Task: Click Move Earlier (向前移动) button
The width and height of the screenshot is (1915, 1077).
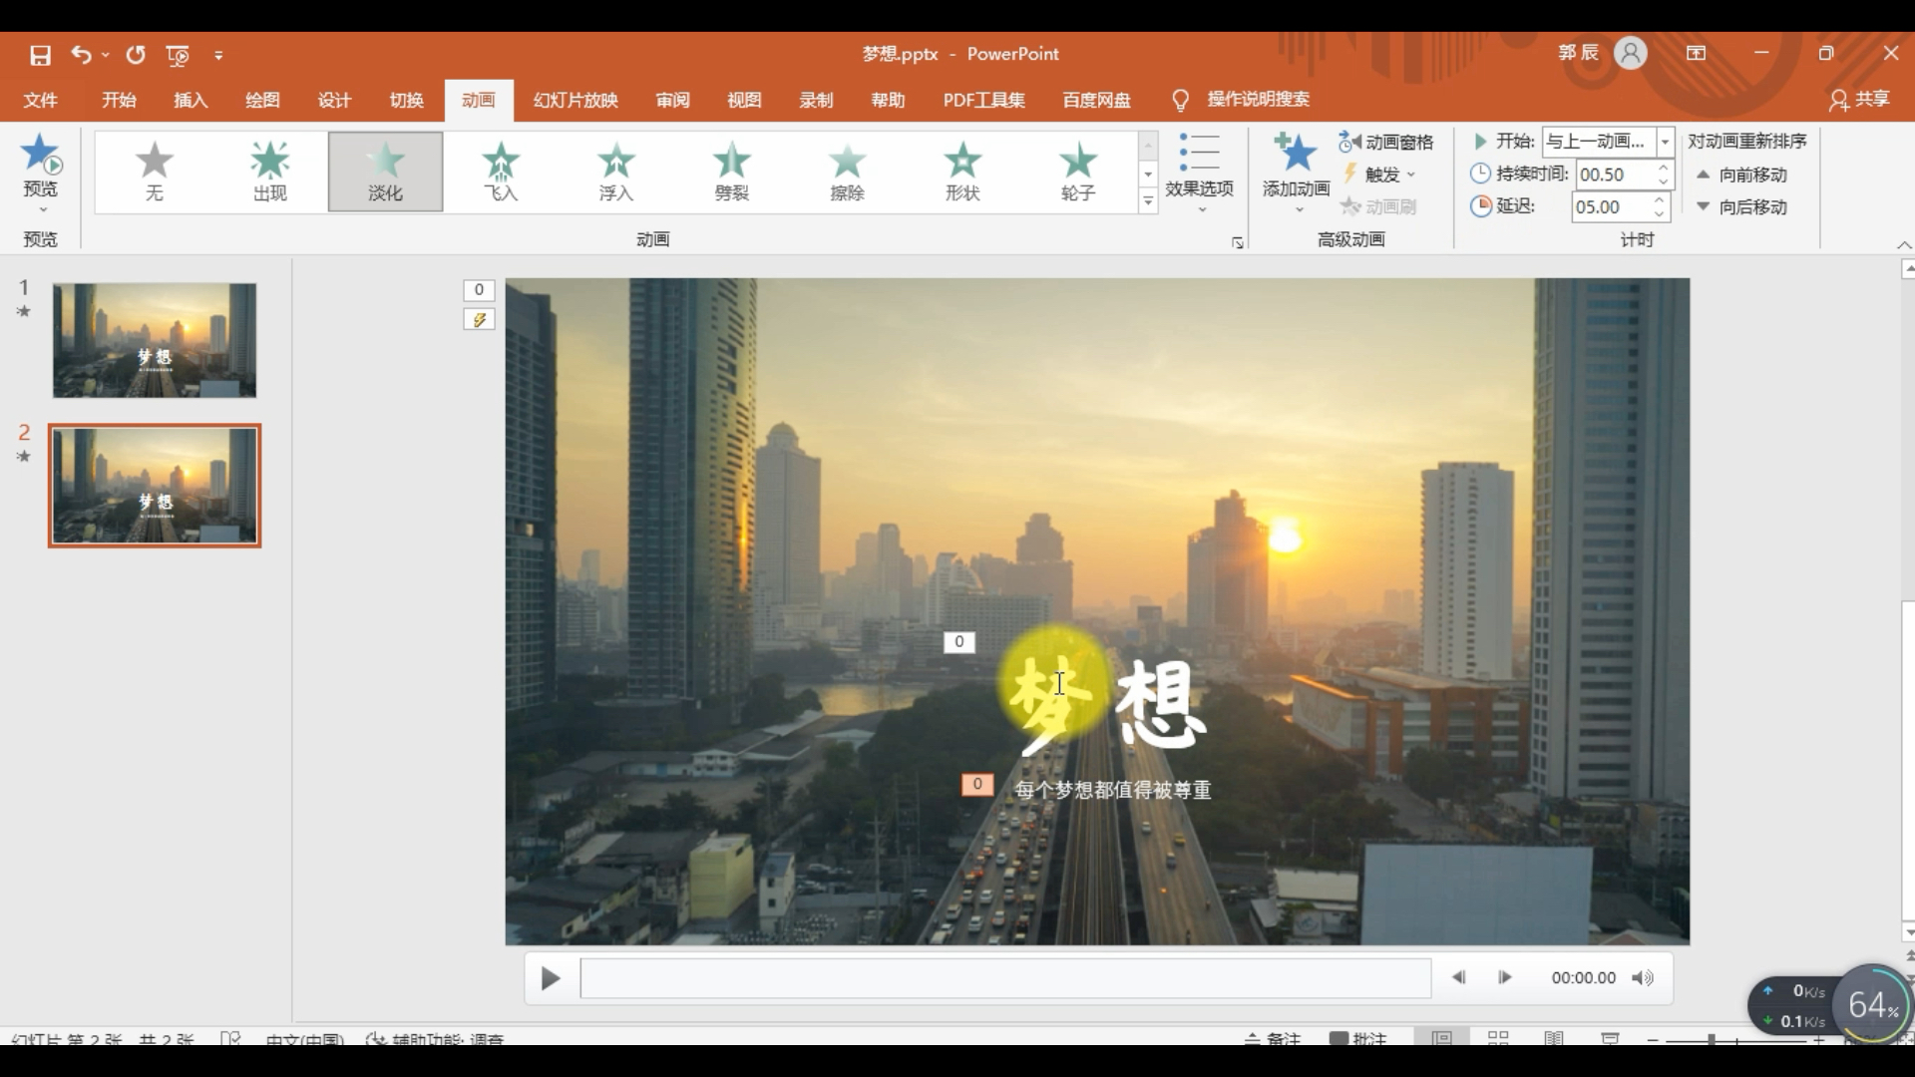Action: tap(1742, 175)
